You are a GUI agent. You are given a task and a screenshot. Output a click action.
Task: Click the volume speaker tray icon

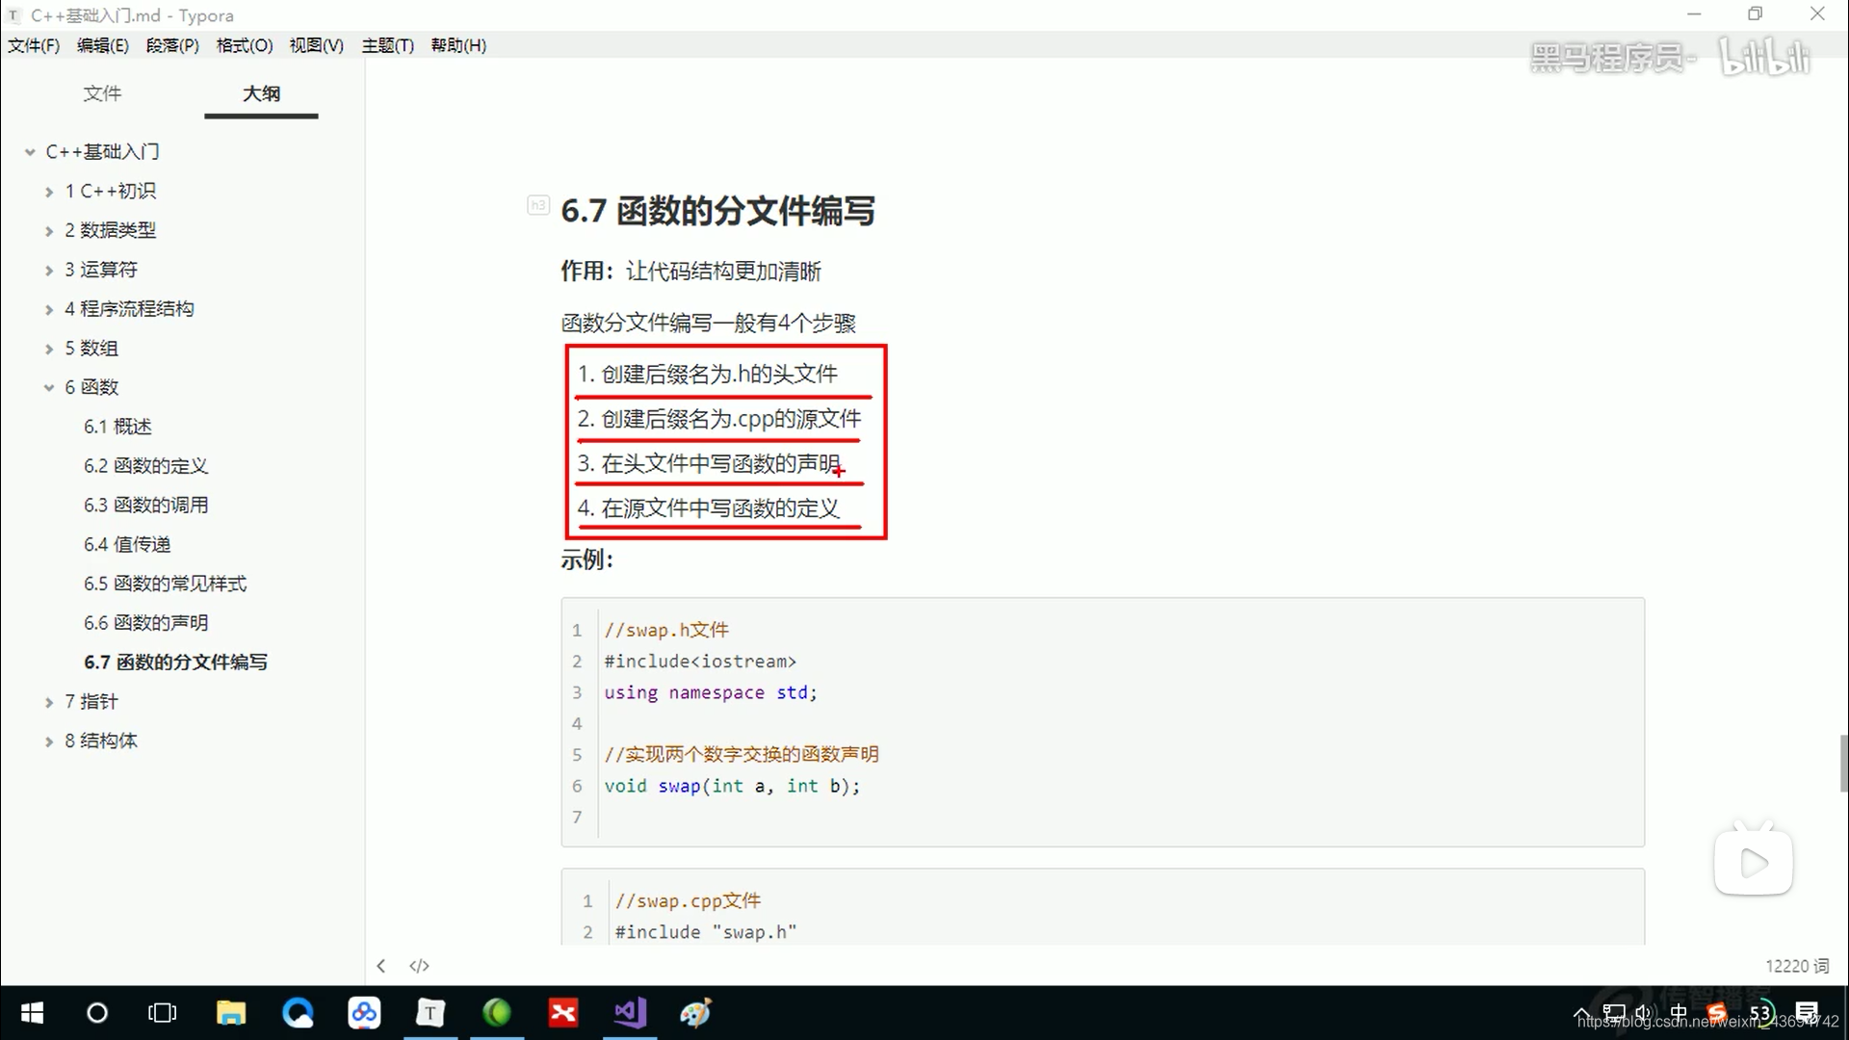1644,1013
